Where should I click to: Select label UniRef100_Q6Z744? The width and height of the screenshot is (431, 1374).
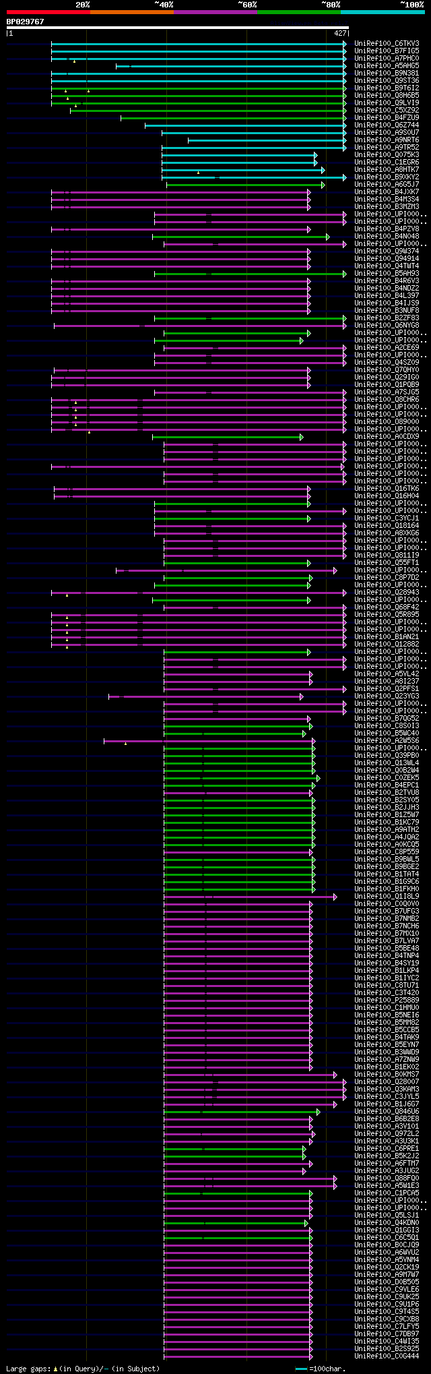(387, 125)
